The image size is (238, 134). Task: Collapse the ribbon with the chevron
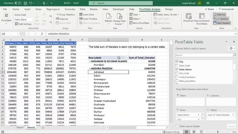pyautogui.click(x=235, y=28)
